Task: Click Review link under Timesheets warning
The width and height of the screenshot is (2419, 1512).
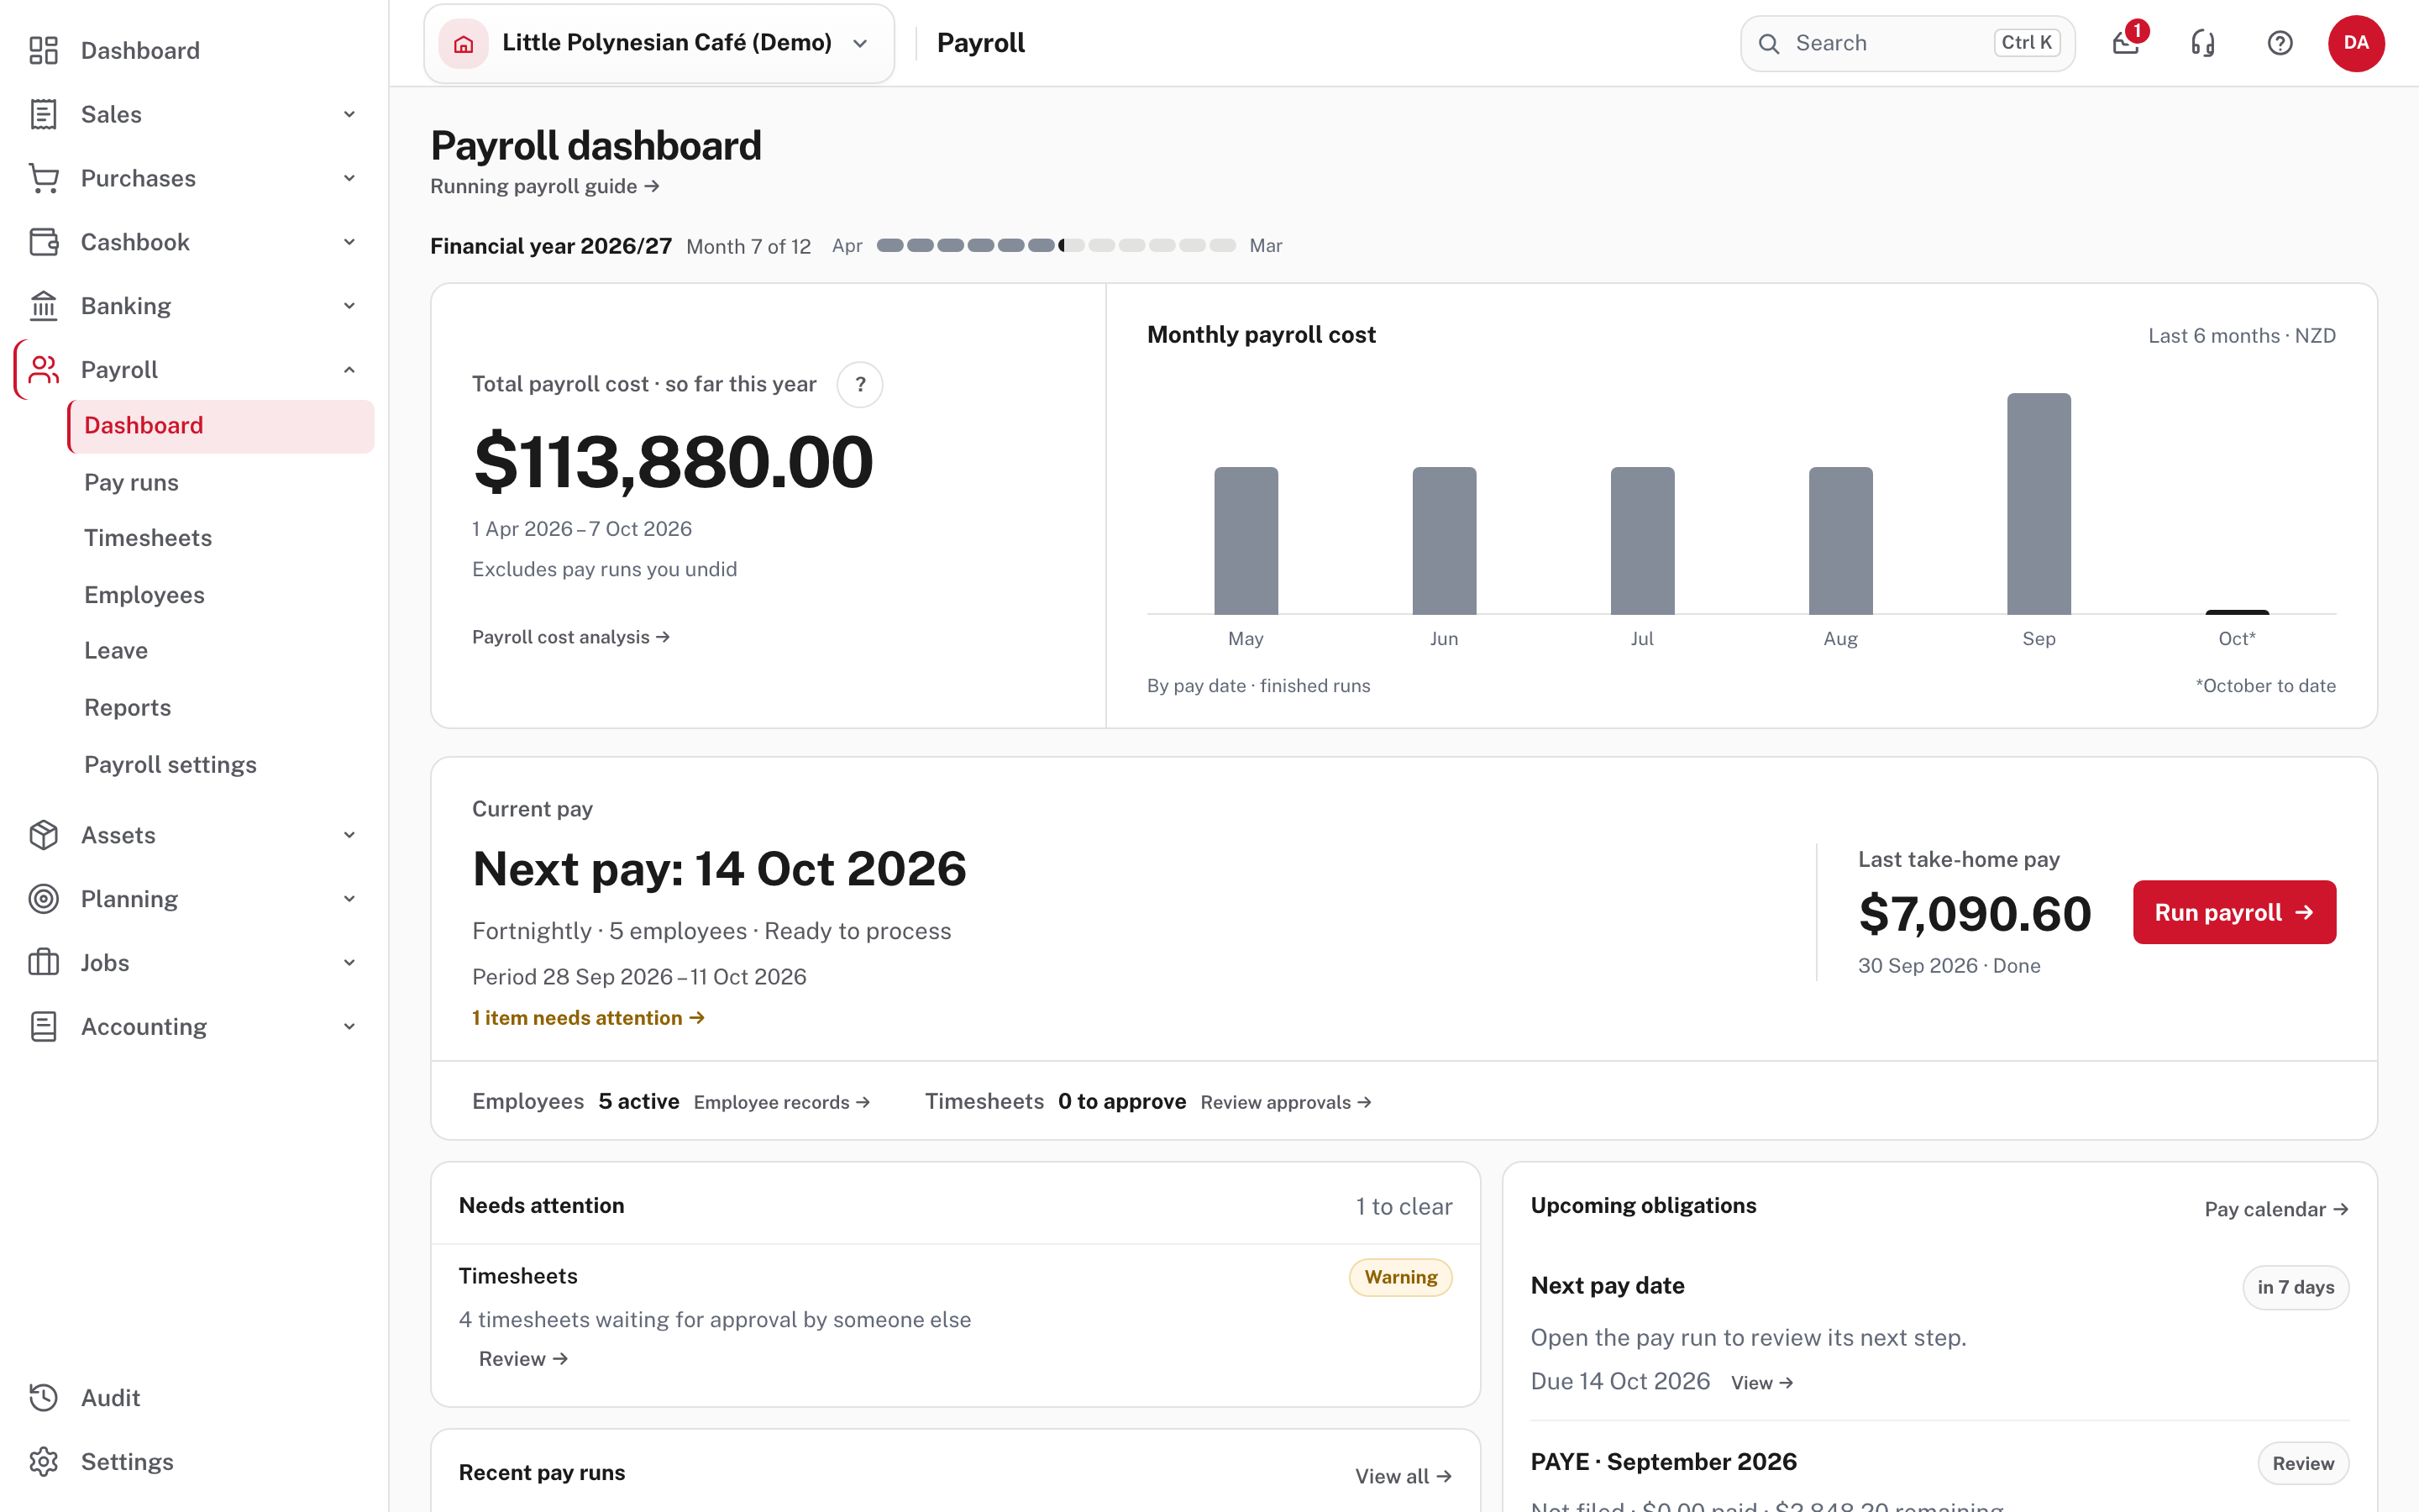Action: (522, 1359)
